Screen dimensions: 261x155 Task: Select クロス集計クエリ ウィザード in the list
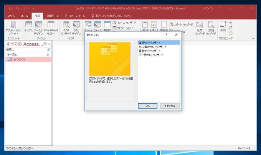tap(159, 47)
